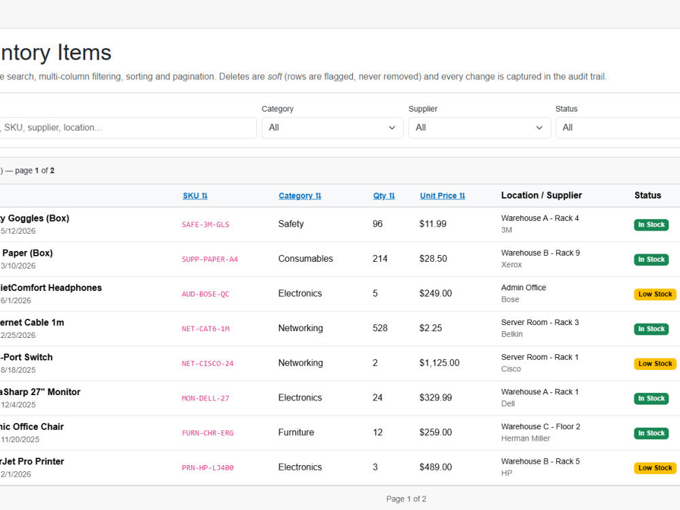
Task: Click quantity 96 in Goggles row
Action: coord(377,224)
